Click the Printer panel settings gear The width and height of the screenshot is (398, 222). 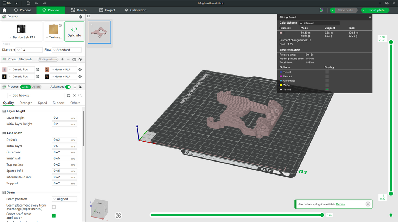[80, 17]
